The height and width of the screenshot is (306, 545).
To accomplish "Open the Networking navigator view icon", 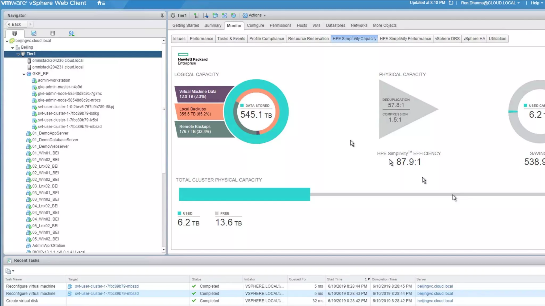I will click(x=71, y=33).
